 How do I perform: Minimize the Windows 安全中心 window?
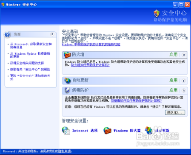pos(175,5)
